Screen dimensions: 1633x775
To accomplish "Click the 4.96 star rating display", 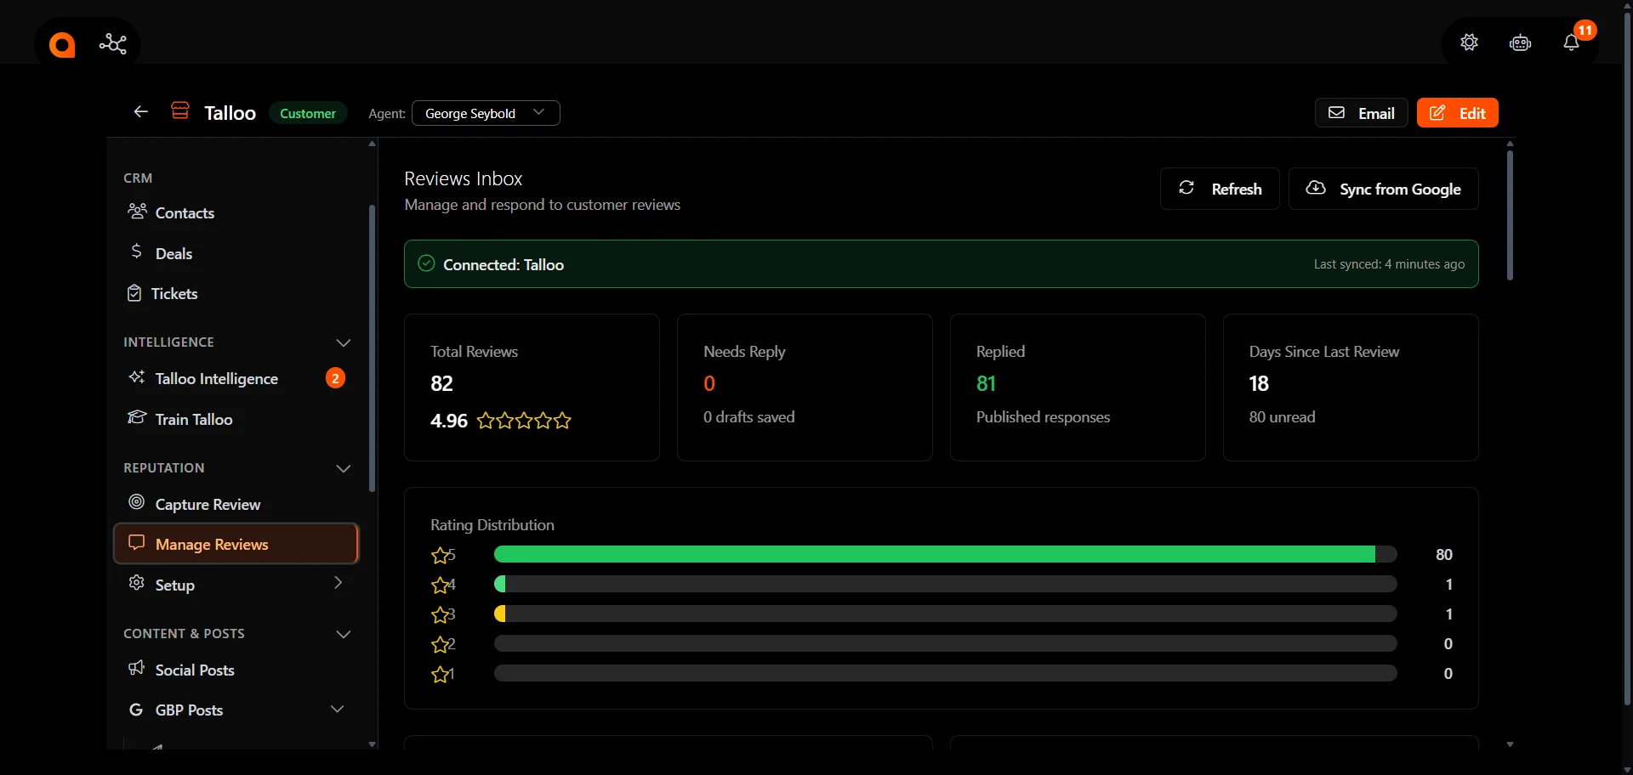I will click(501, 421).
